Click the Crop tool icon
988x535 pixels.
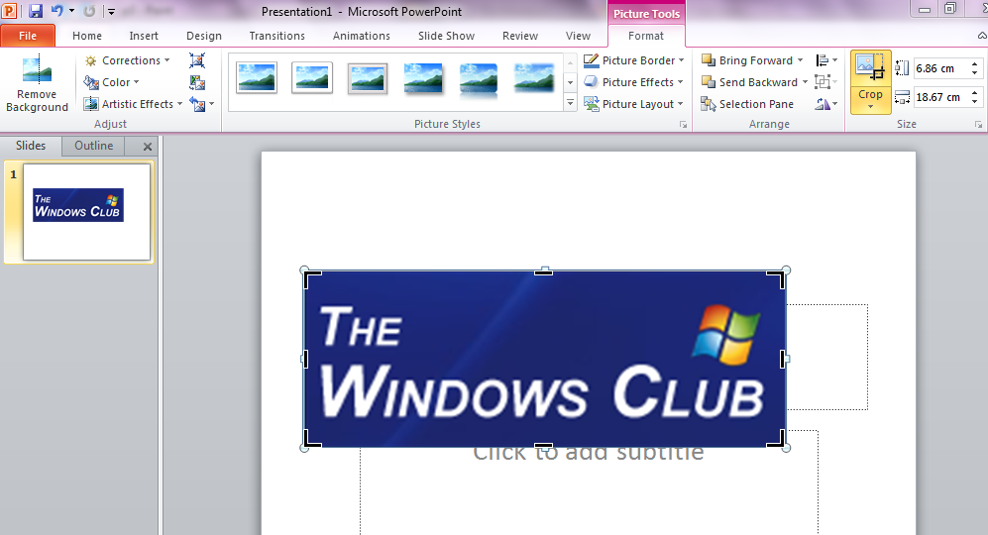870,67
